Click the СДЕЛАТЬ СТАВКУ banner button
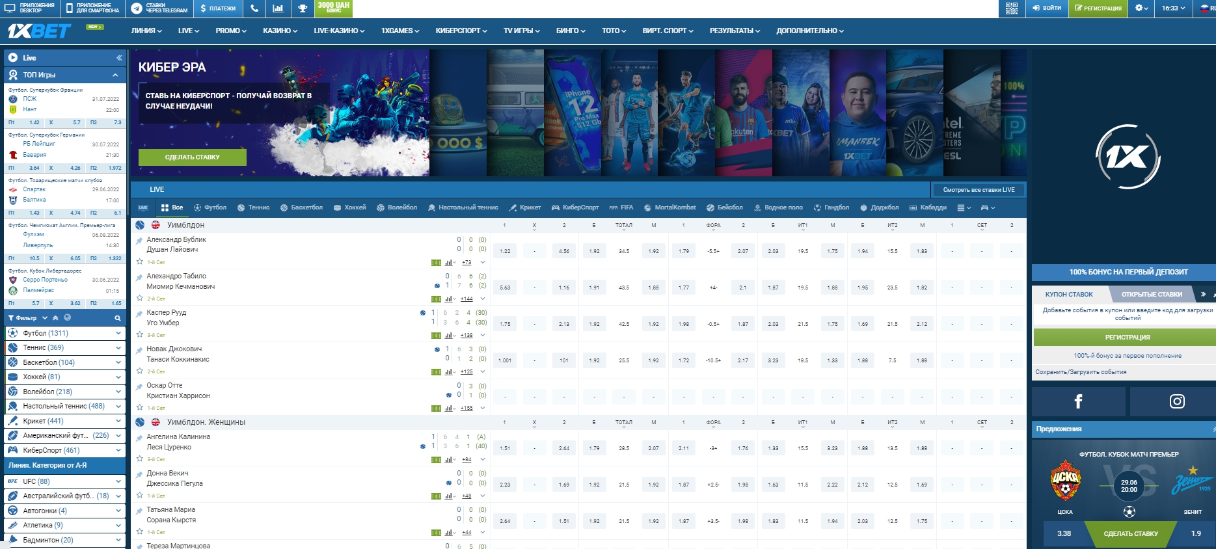1216x549 pixels. (192, 157)
